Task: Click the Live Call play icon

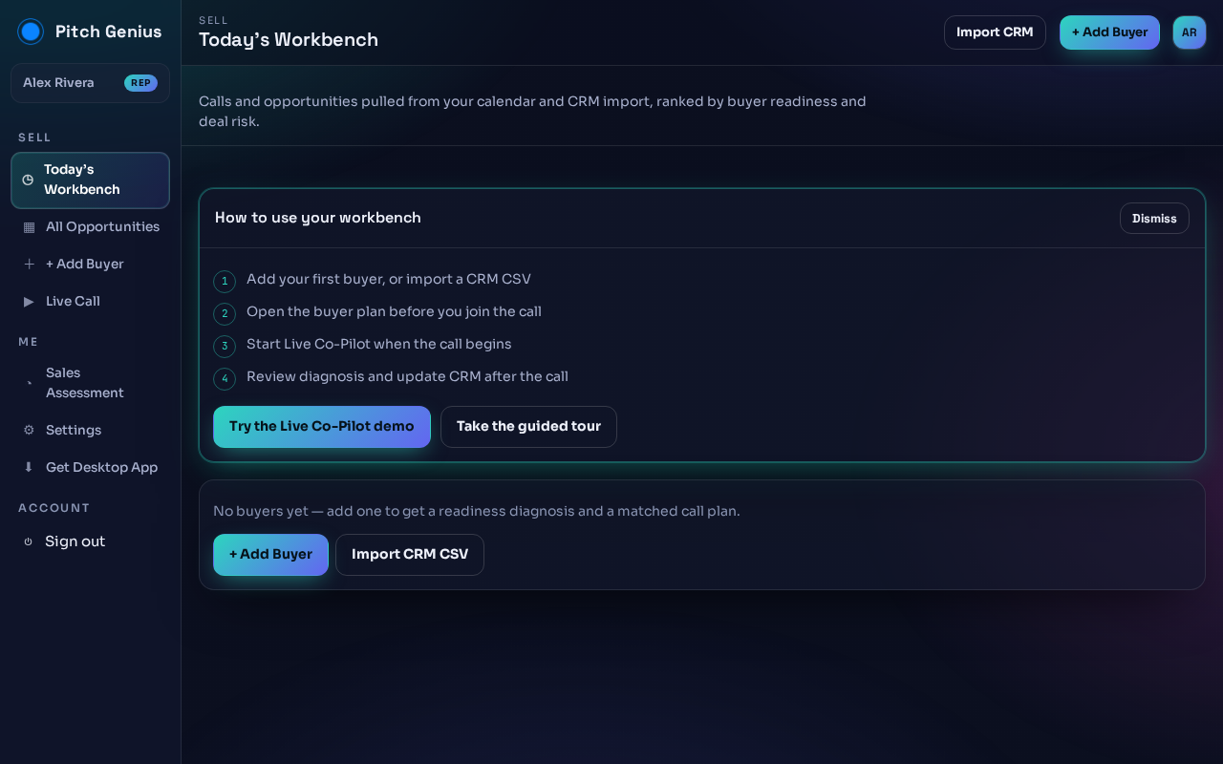Action: tap(29, 302)
